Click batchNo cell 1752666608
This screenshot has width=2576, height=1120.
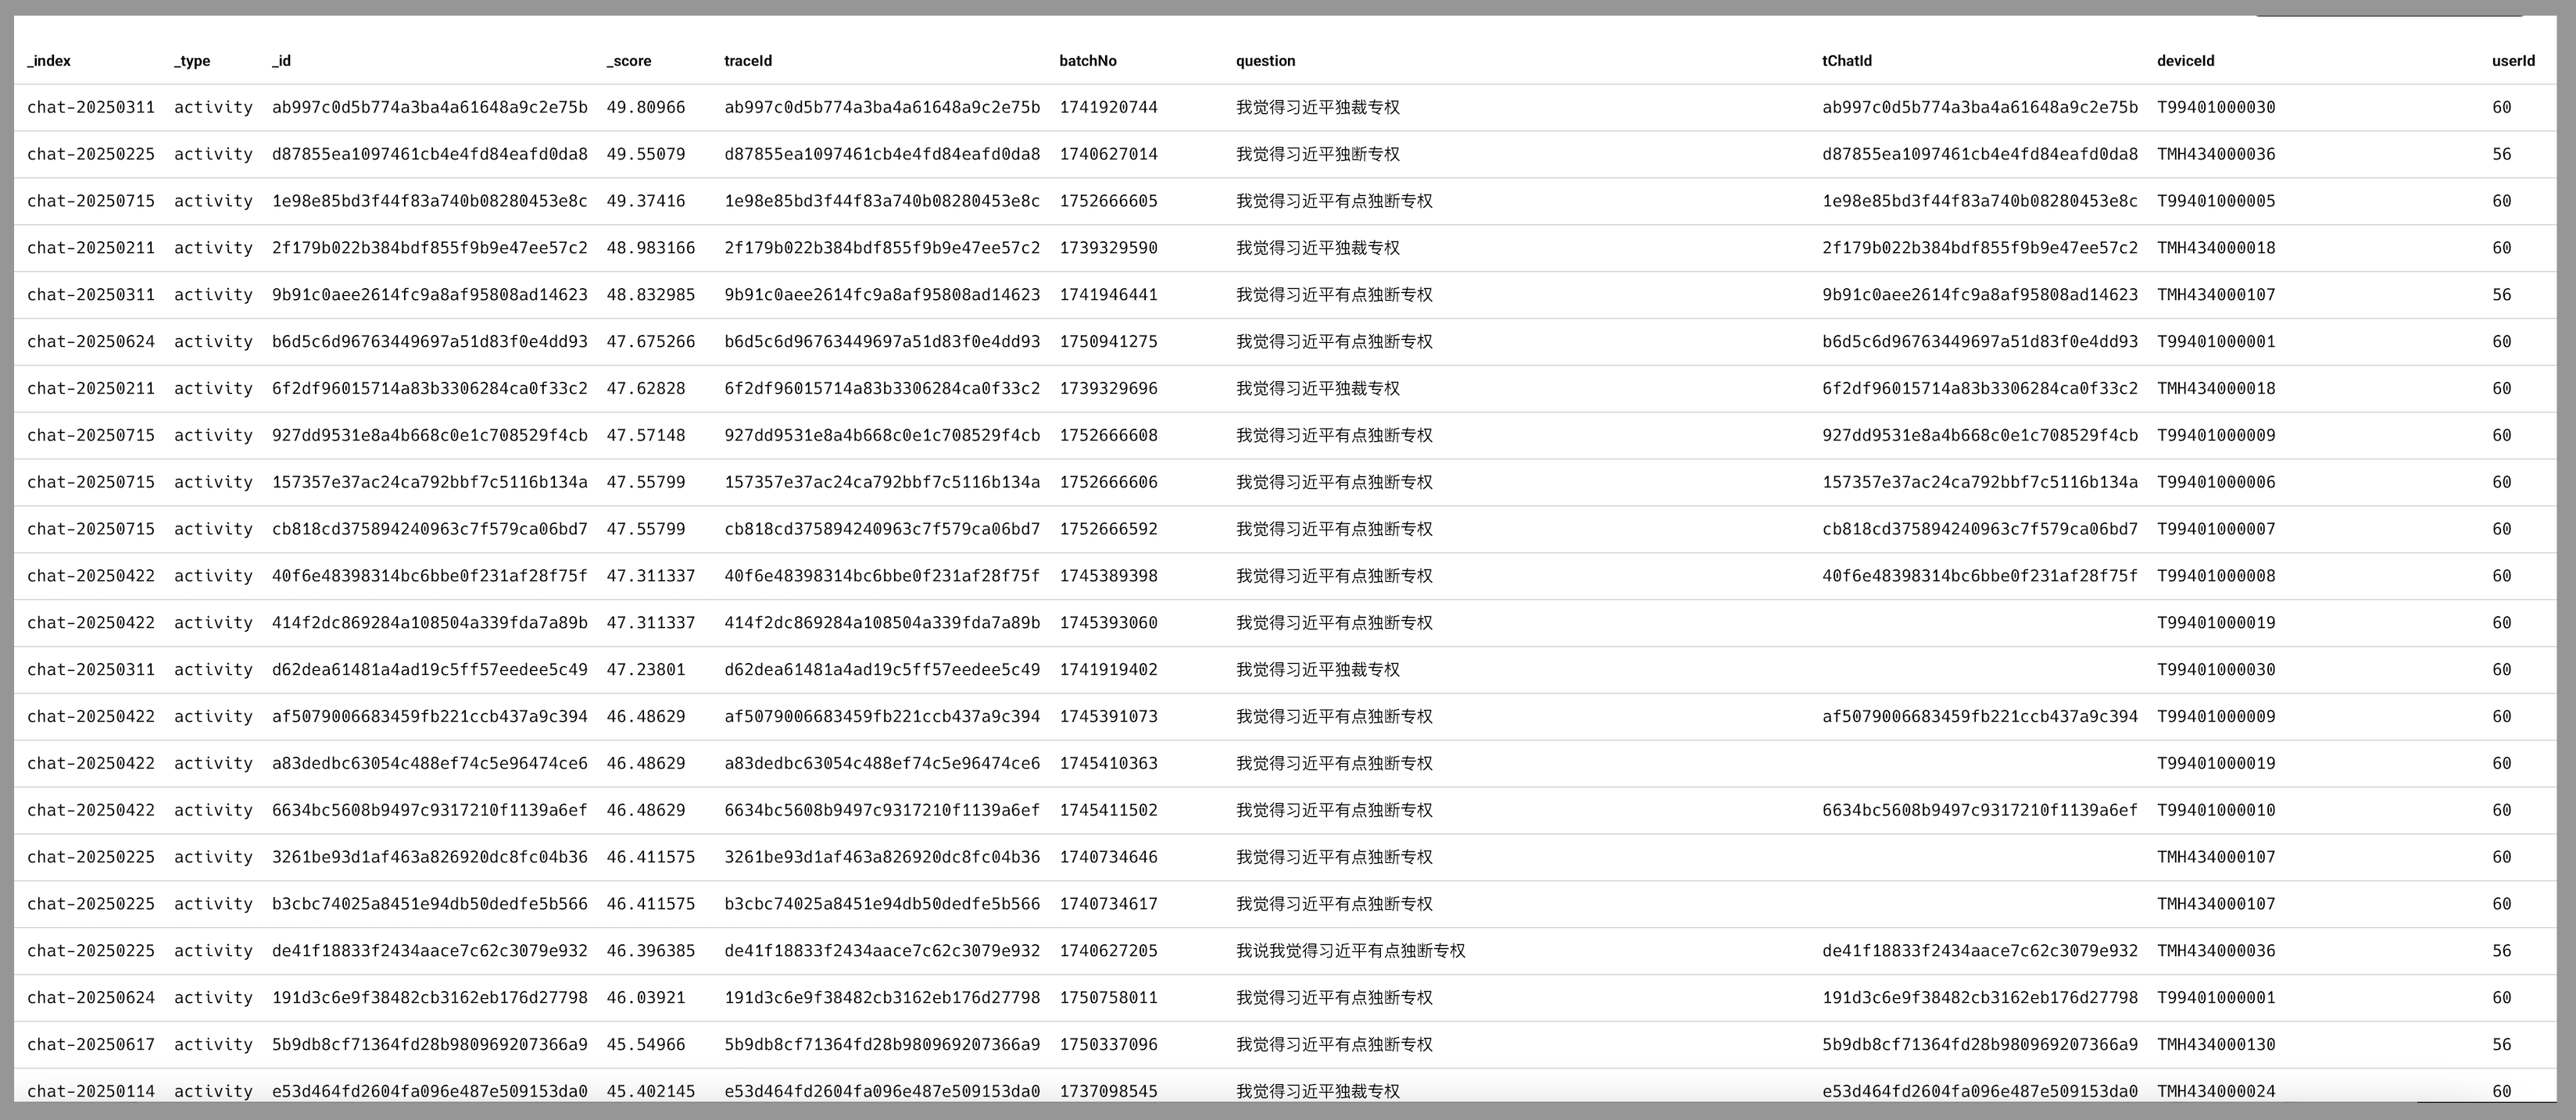click(1109, 437)
